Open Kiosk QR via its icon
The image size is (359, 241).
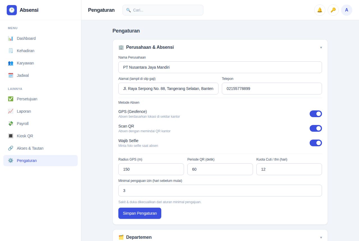click(11, 136)
